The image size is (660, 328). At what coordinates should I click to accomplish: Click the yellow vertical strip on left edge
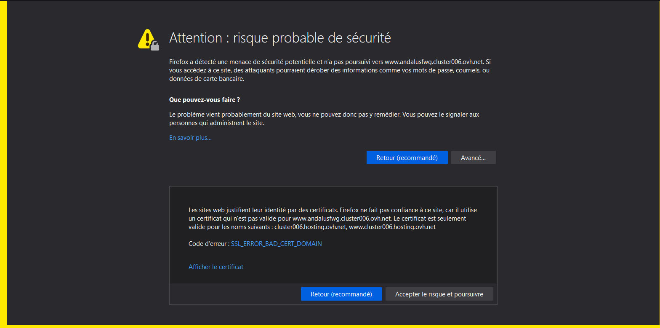[x=3, y=164]
